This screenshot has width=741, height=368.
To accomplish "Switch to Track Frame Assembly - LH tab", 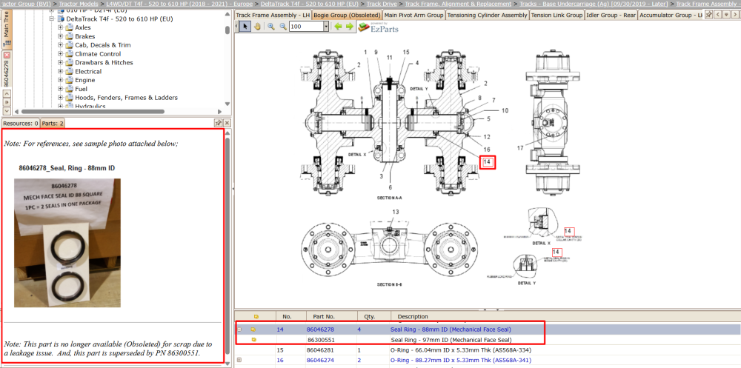I will [273, 15].
